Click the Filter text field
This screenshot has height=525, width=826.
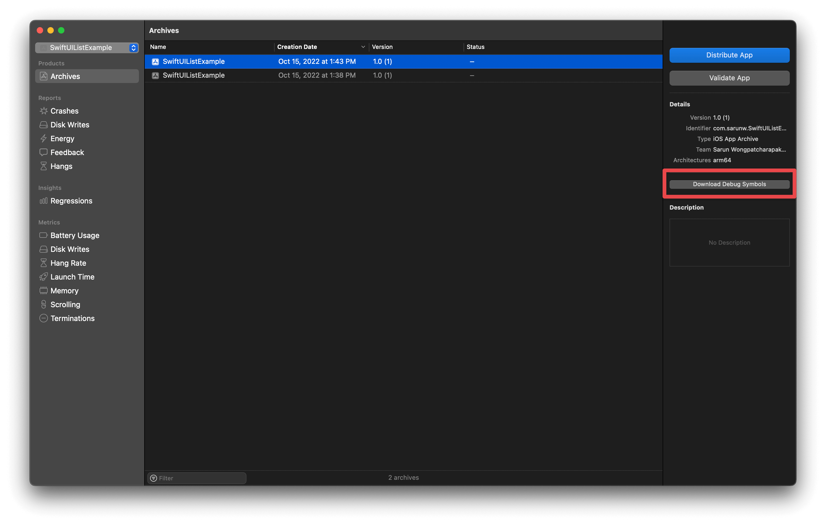pyautogui.click(x=201, y=478)
